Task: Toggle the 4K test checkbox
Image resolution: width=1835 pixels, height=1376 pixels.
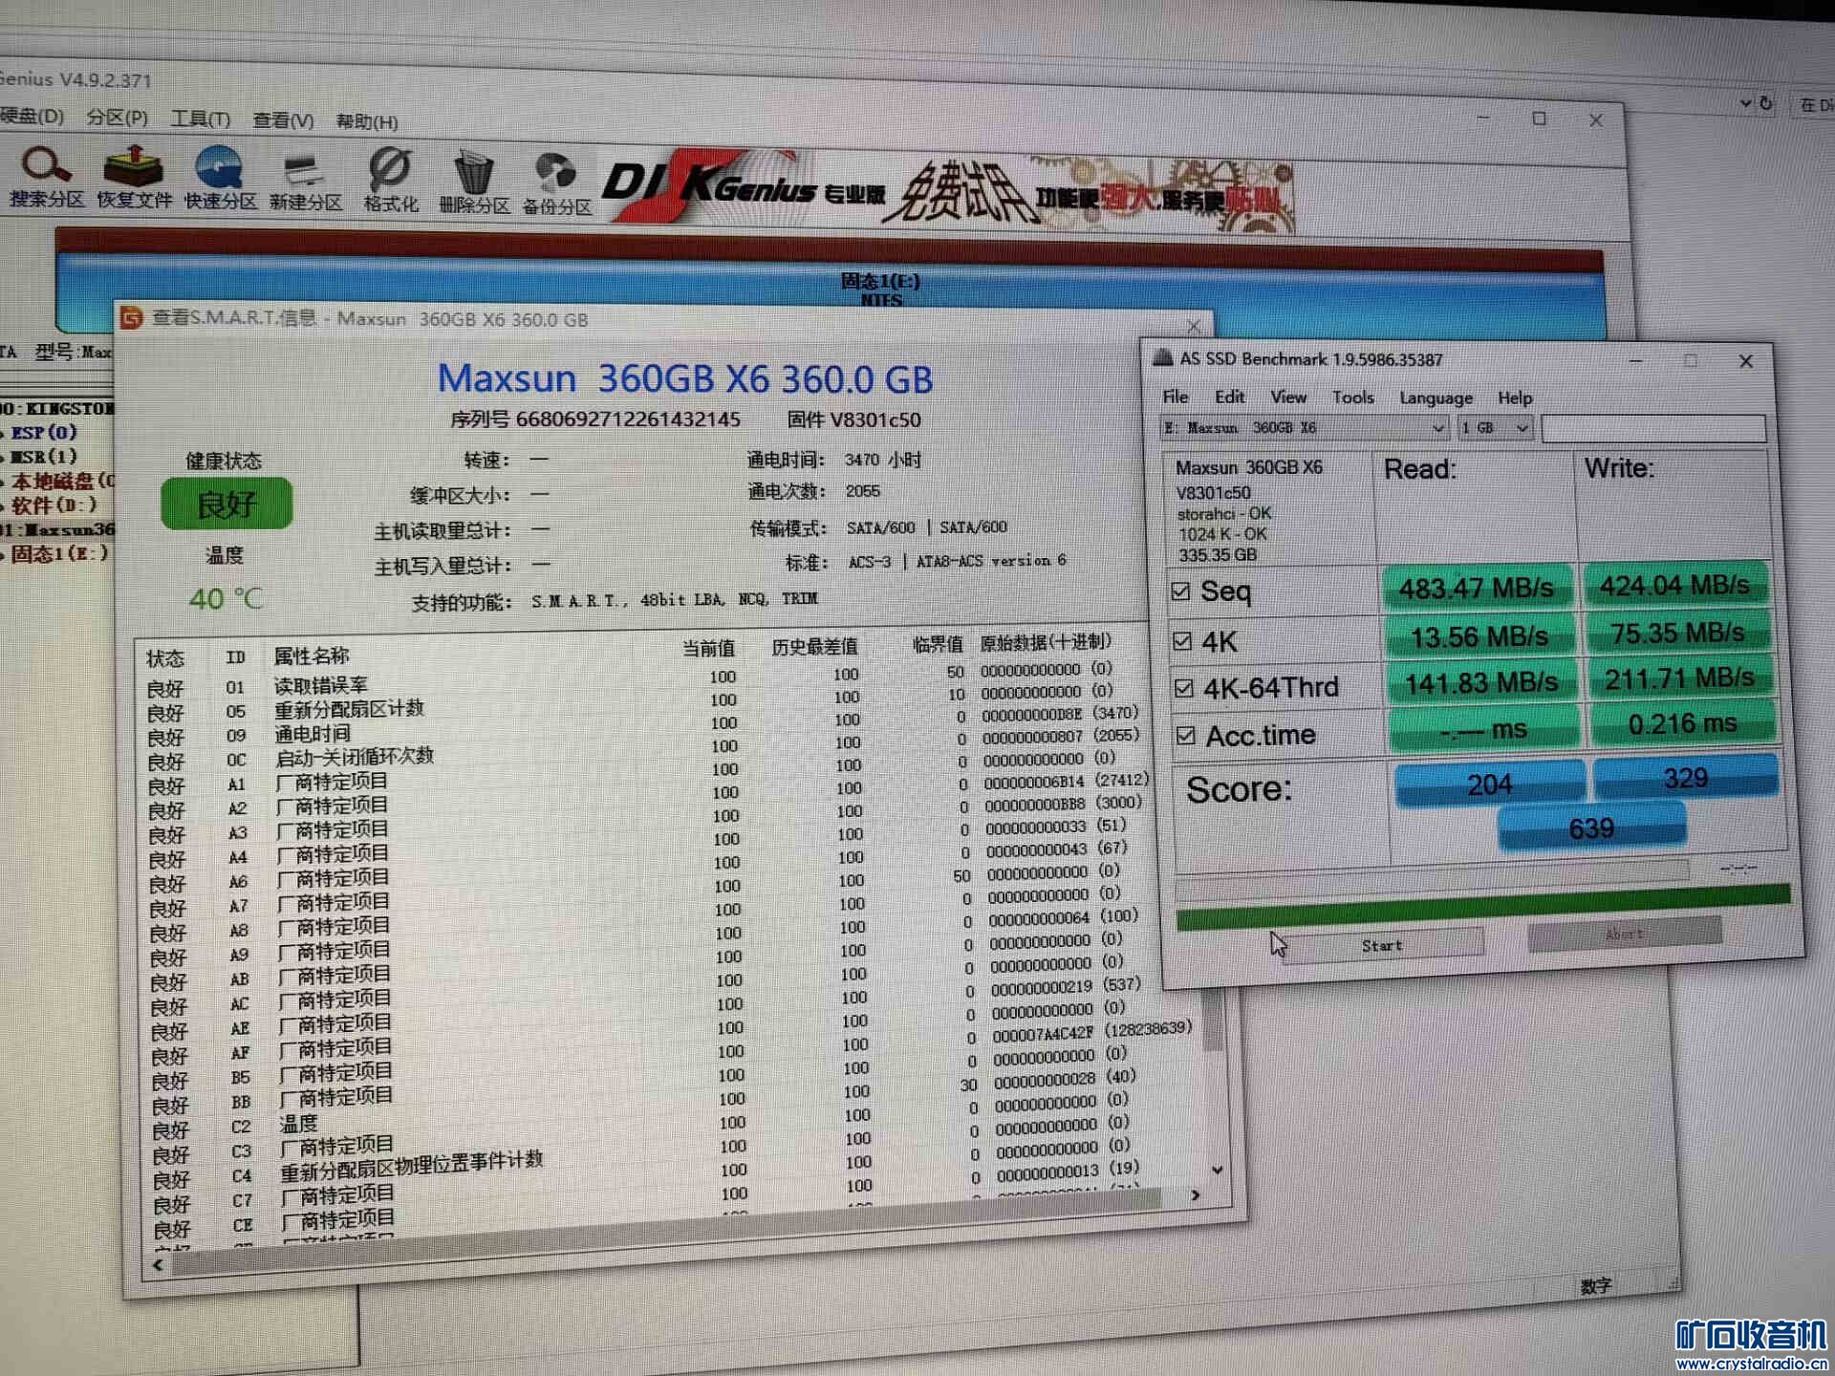Action: point(1182,640)
